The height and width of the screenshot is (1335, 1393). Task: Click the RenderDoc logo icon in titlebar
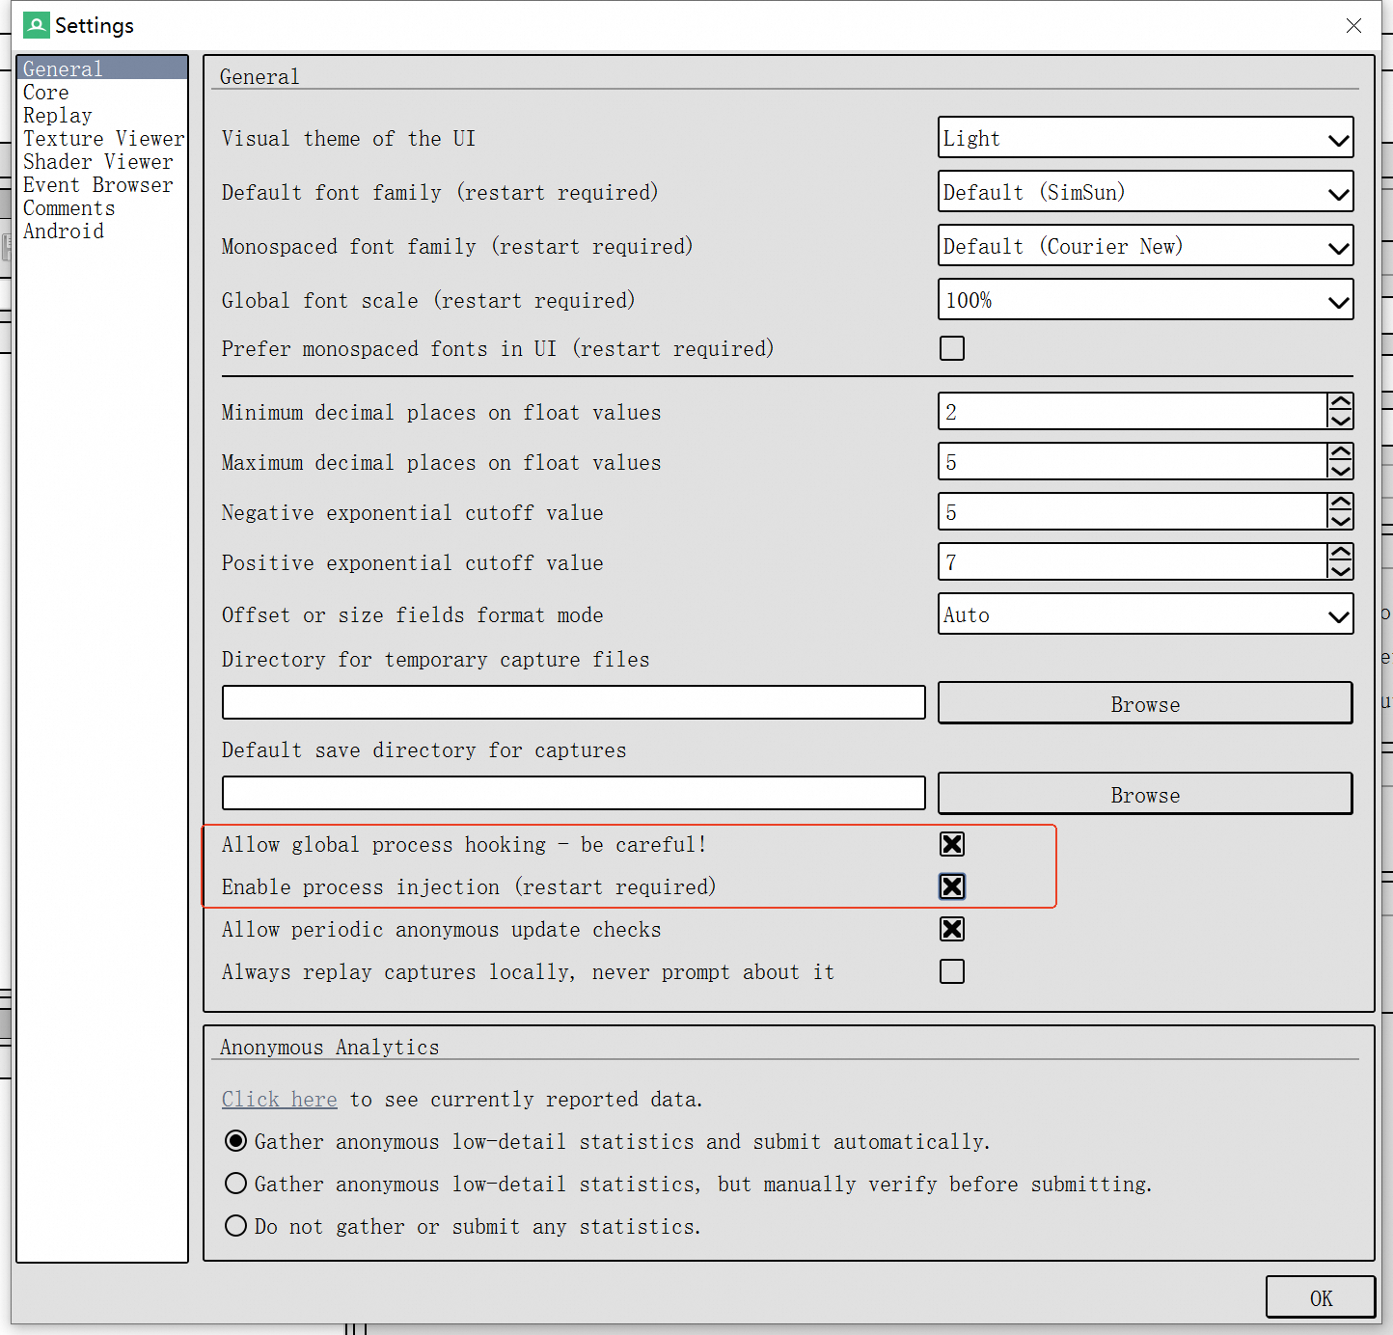35,25
